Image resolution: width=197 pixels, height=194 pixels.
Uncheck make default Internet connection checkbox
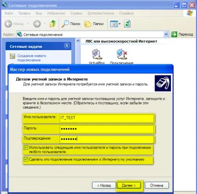(x=26, y=159)
